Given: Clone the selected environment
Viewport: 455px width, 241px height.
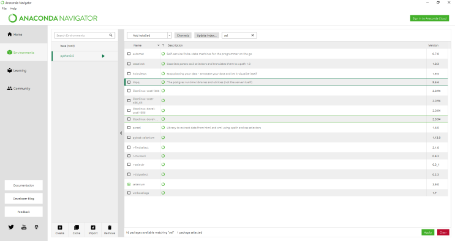Looking at the screenshot, I should coord(77,230).
